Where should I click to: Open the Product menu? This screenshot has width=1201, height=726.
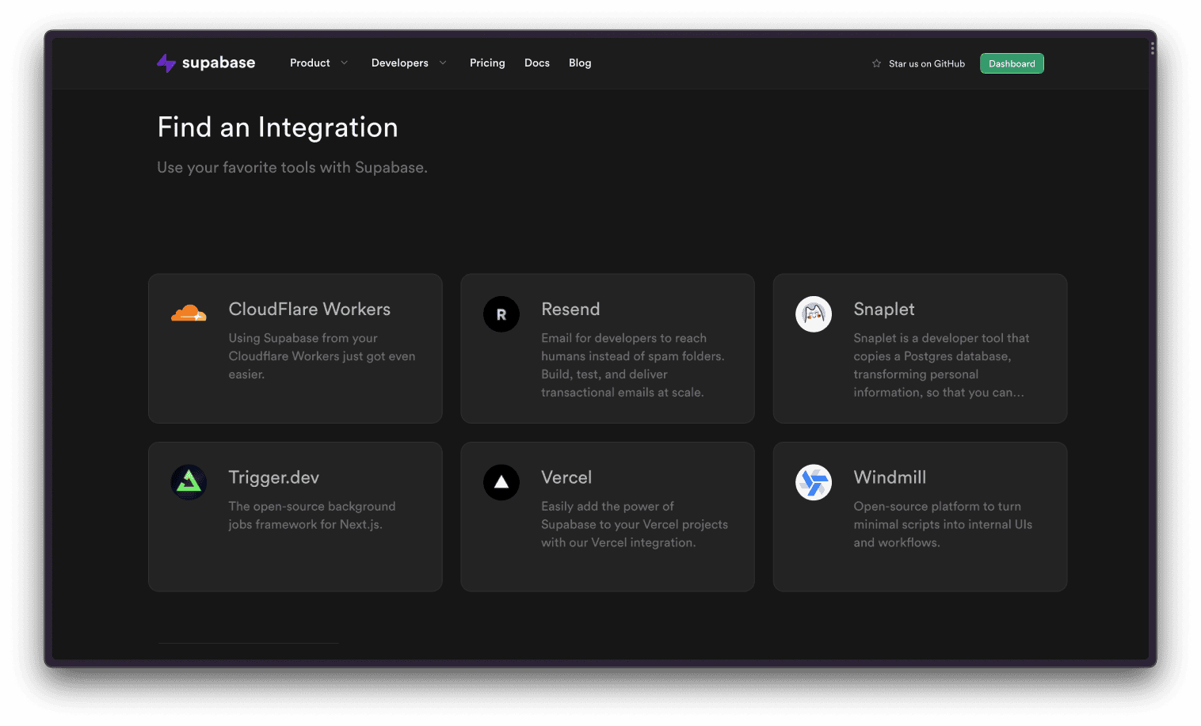click(x=310, y=63)
